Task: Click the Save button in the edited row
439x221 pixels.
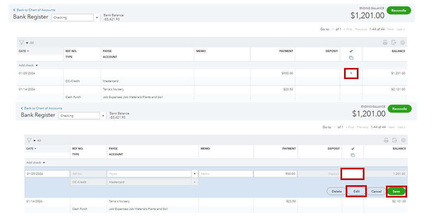Action: (x=396, y=191)
